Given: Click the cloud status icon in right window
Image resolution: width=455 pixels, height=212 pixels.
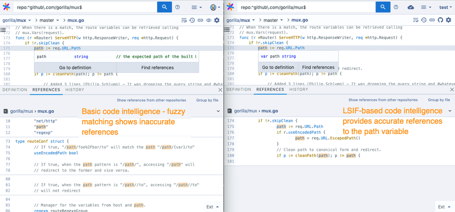Looking at the screenshot, I should (x=411, y=7).
